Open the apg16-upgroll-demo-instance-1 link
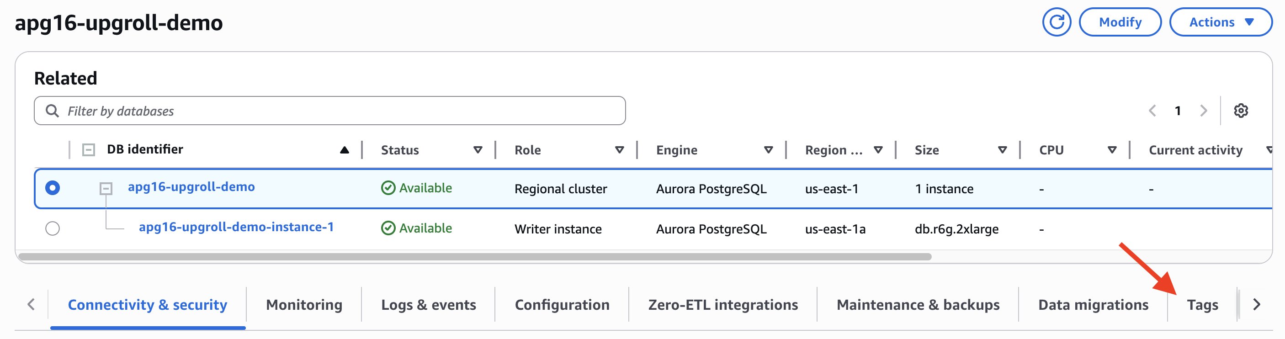Image resolution: width=1285 pixels, height=339 pixels. [236, 228]
